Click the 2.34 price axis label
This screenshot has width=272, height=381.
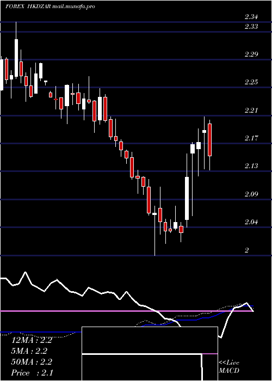click(x=251, y=17)
